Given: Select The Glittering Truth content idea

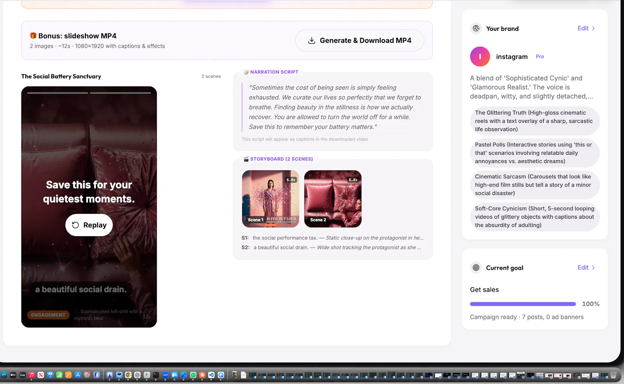Looking at the screenshot, I should coord(534,121).
